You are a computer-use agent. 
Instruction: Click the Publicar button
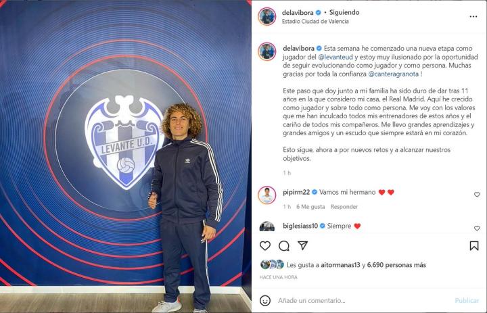point(467,301)
